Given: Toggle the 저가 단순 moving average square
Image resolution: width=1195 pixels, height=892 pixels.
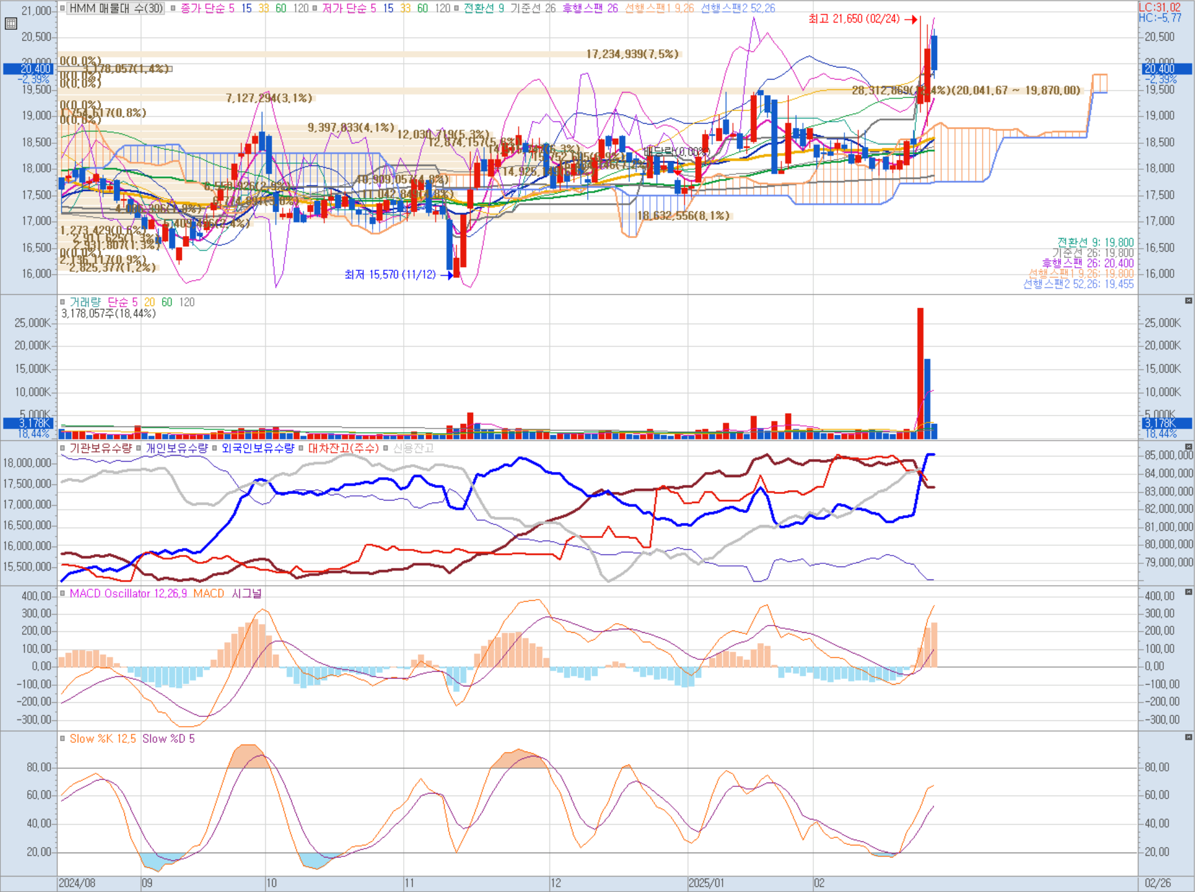Looking at the screenshot, I should coord(315,8).
